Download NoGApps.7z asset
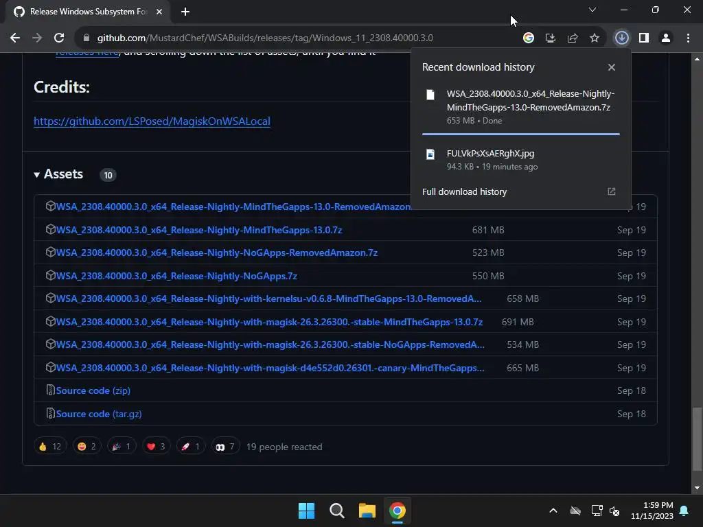703x527 pixels. point(176,276)
